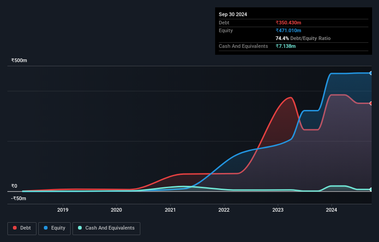This screenshot has width=379, height=242.
Task: Click the ₹500m axis label
Action: click(19, 60)
